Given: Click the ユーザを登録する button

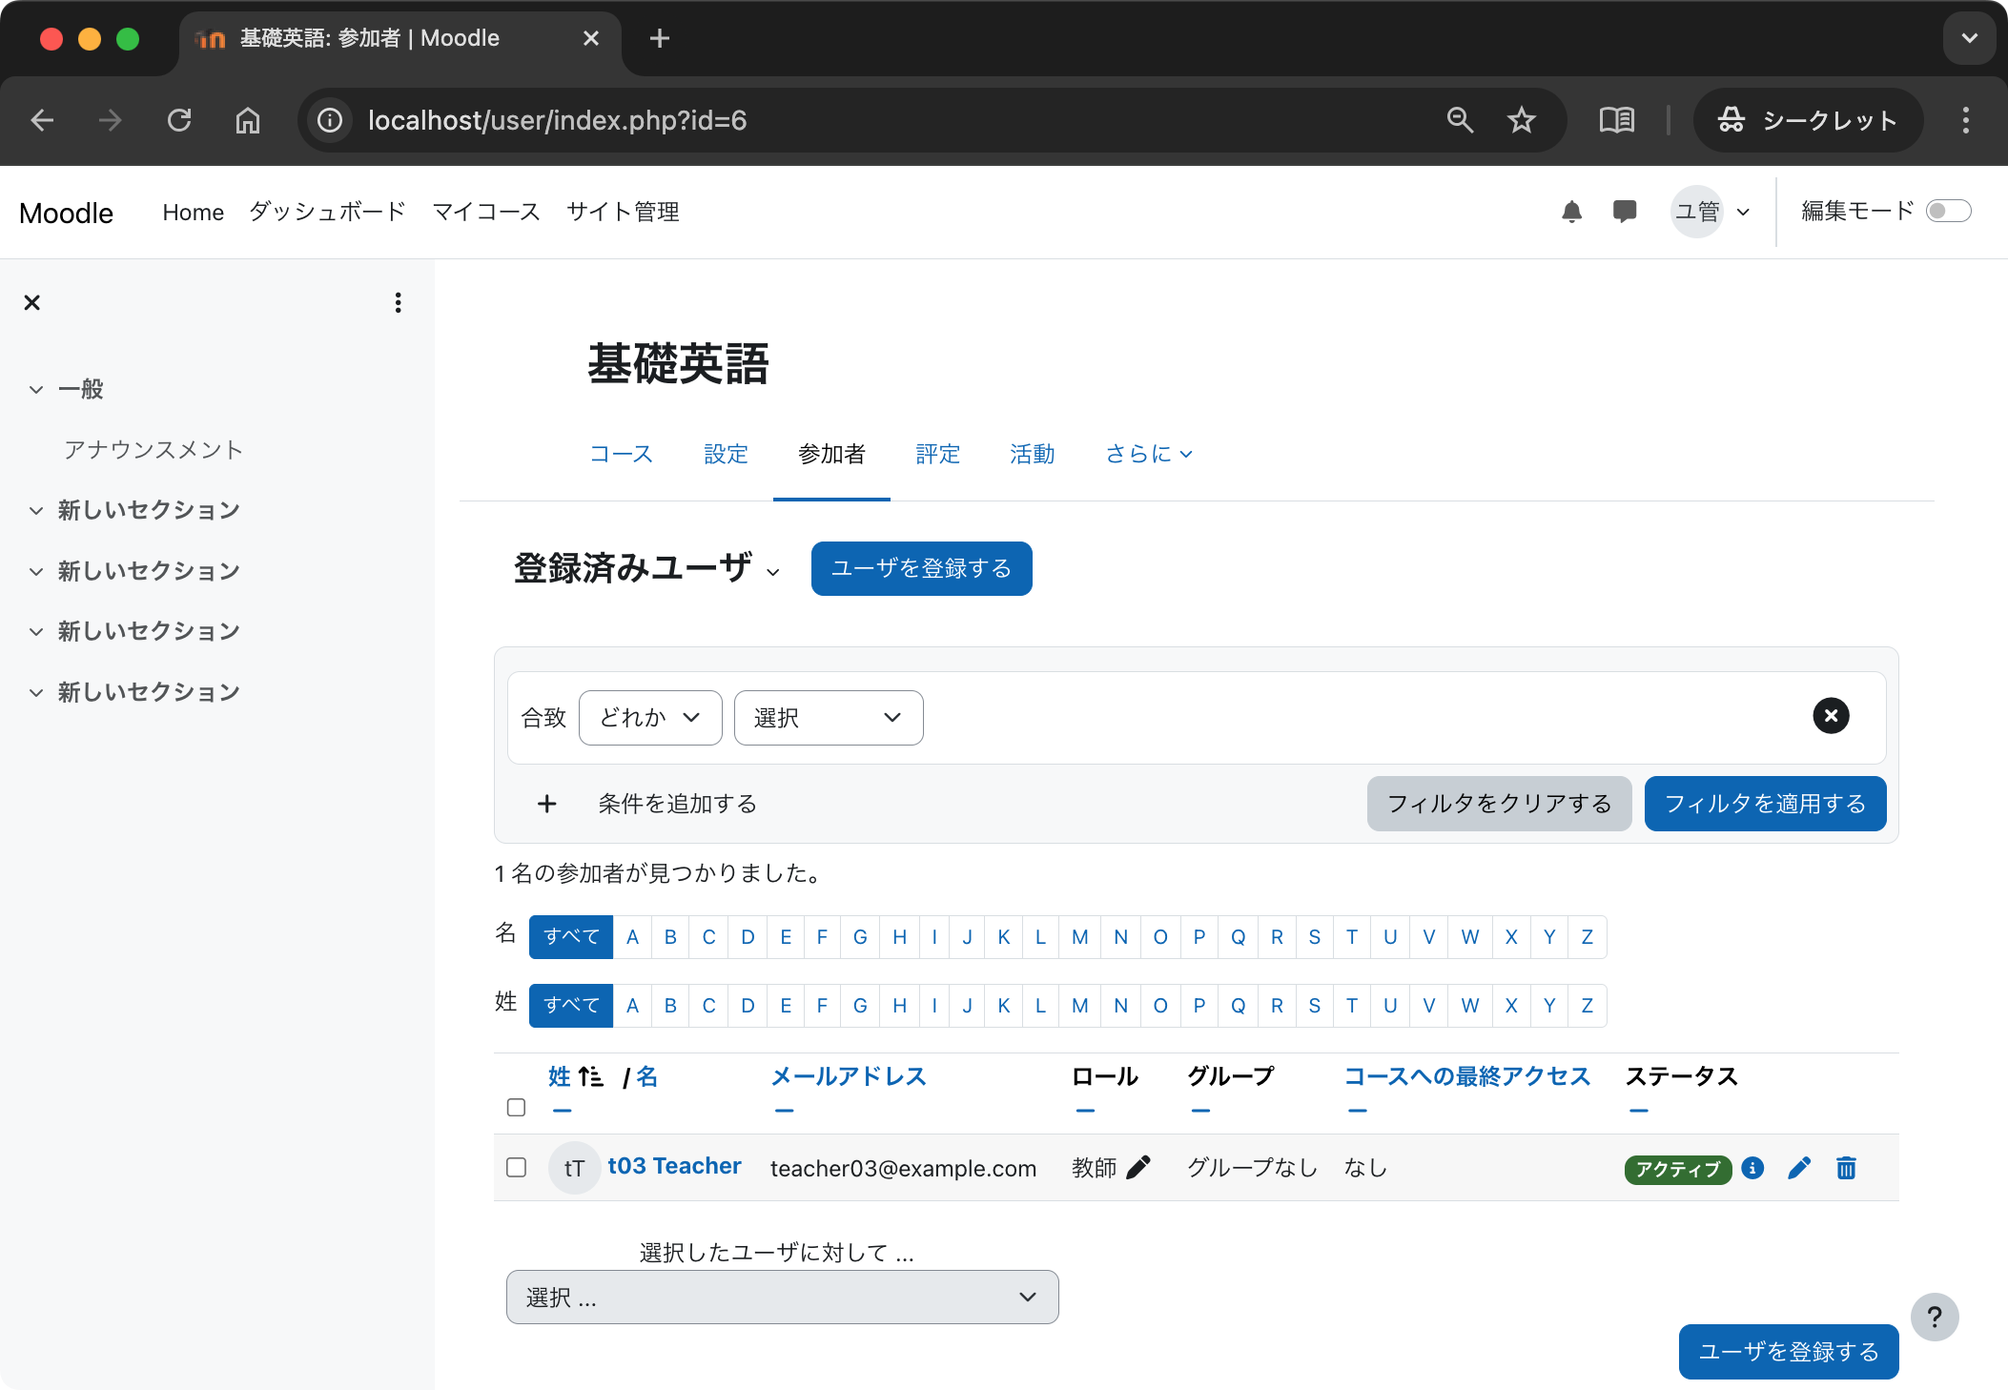Looking at the screenshot, I should tap(920, 568).
